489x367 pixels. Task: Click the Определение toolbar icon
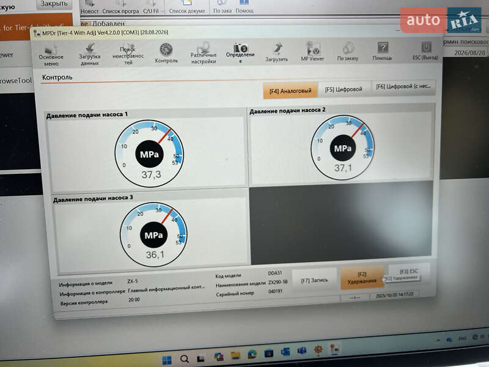click(241, 53)
